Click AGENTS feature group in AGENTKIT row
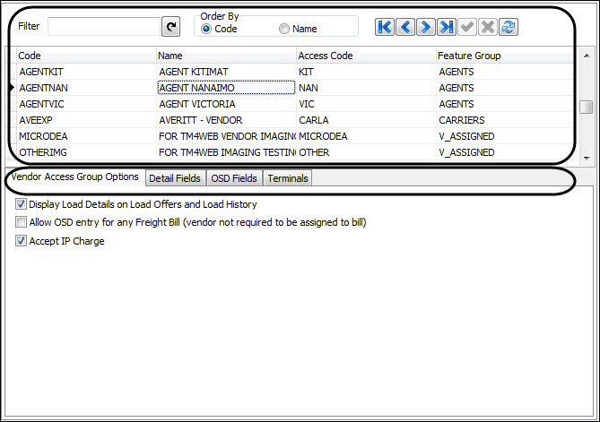The image size is (600, 422). pos(505,72)
